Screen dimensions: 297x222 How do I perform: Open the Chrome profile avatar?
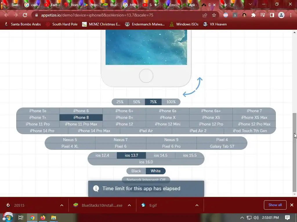[281, 15]
